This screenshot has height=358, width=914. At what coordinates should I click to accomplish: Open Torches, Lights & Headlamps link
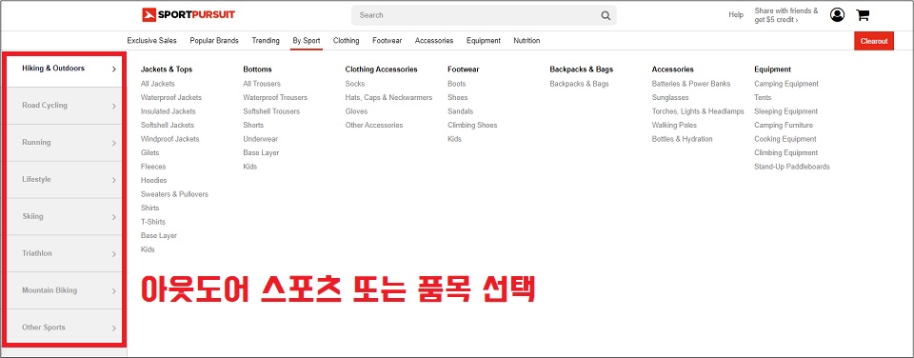click(698, 111)
